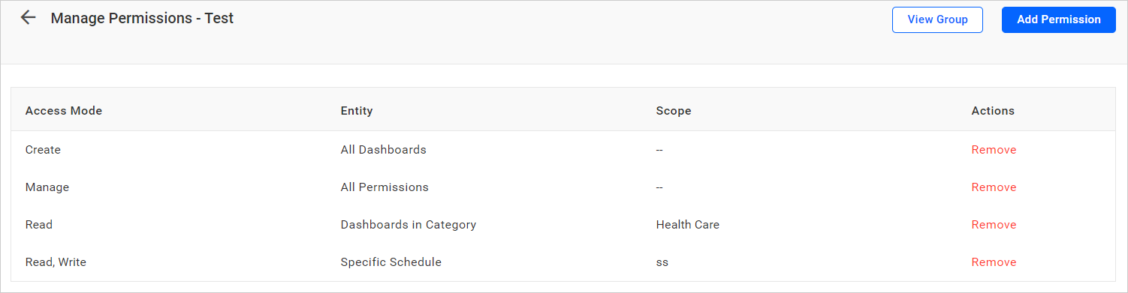
Task: Click the Scope column header
Action: (x=674, y=111)
